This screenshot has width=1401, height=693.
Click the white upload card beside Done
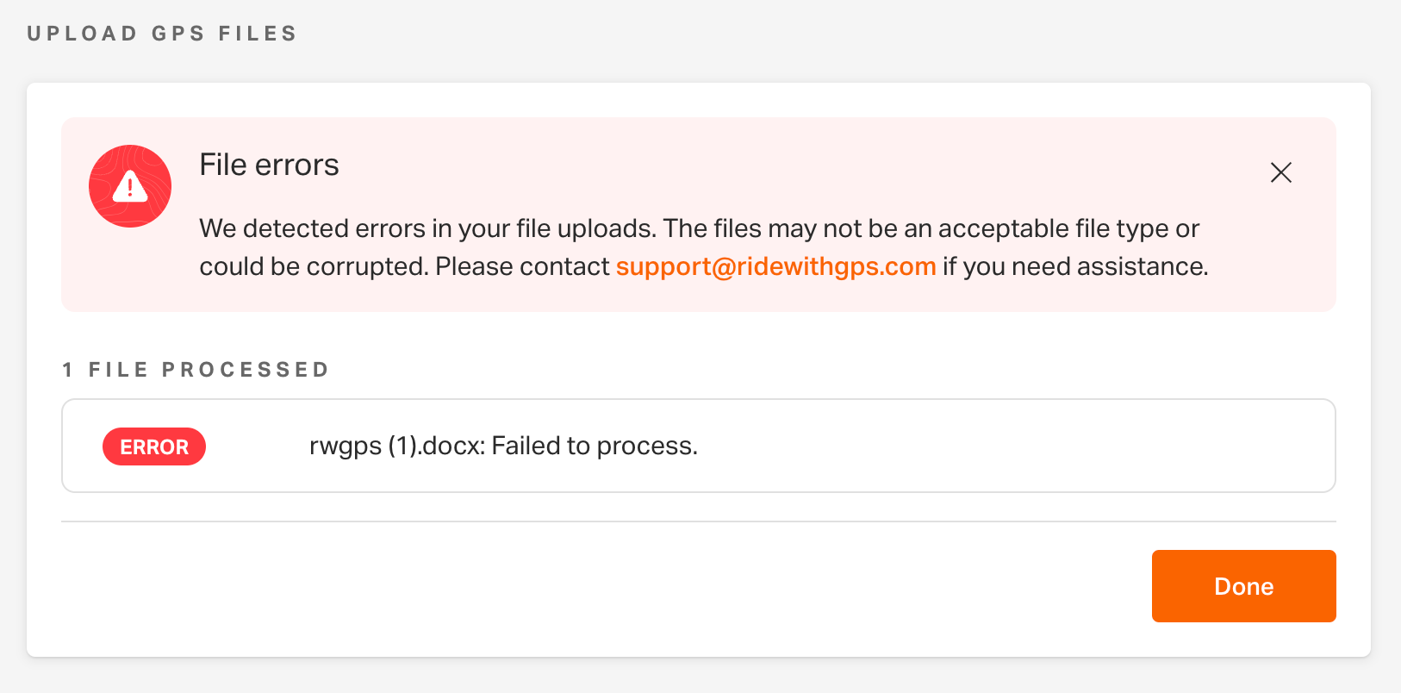coord(603,586)
